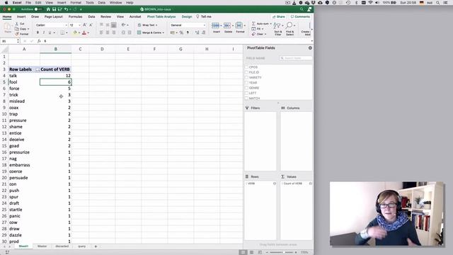This screenshot has height=255, width=453.
Task: Click the percent style icon
Action: pyautogui.click(x=181, y=33)
